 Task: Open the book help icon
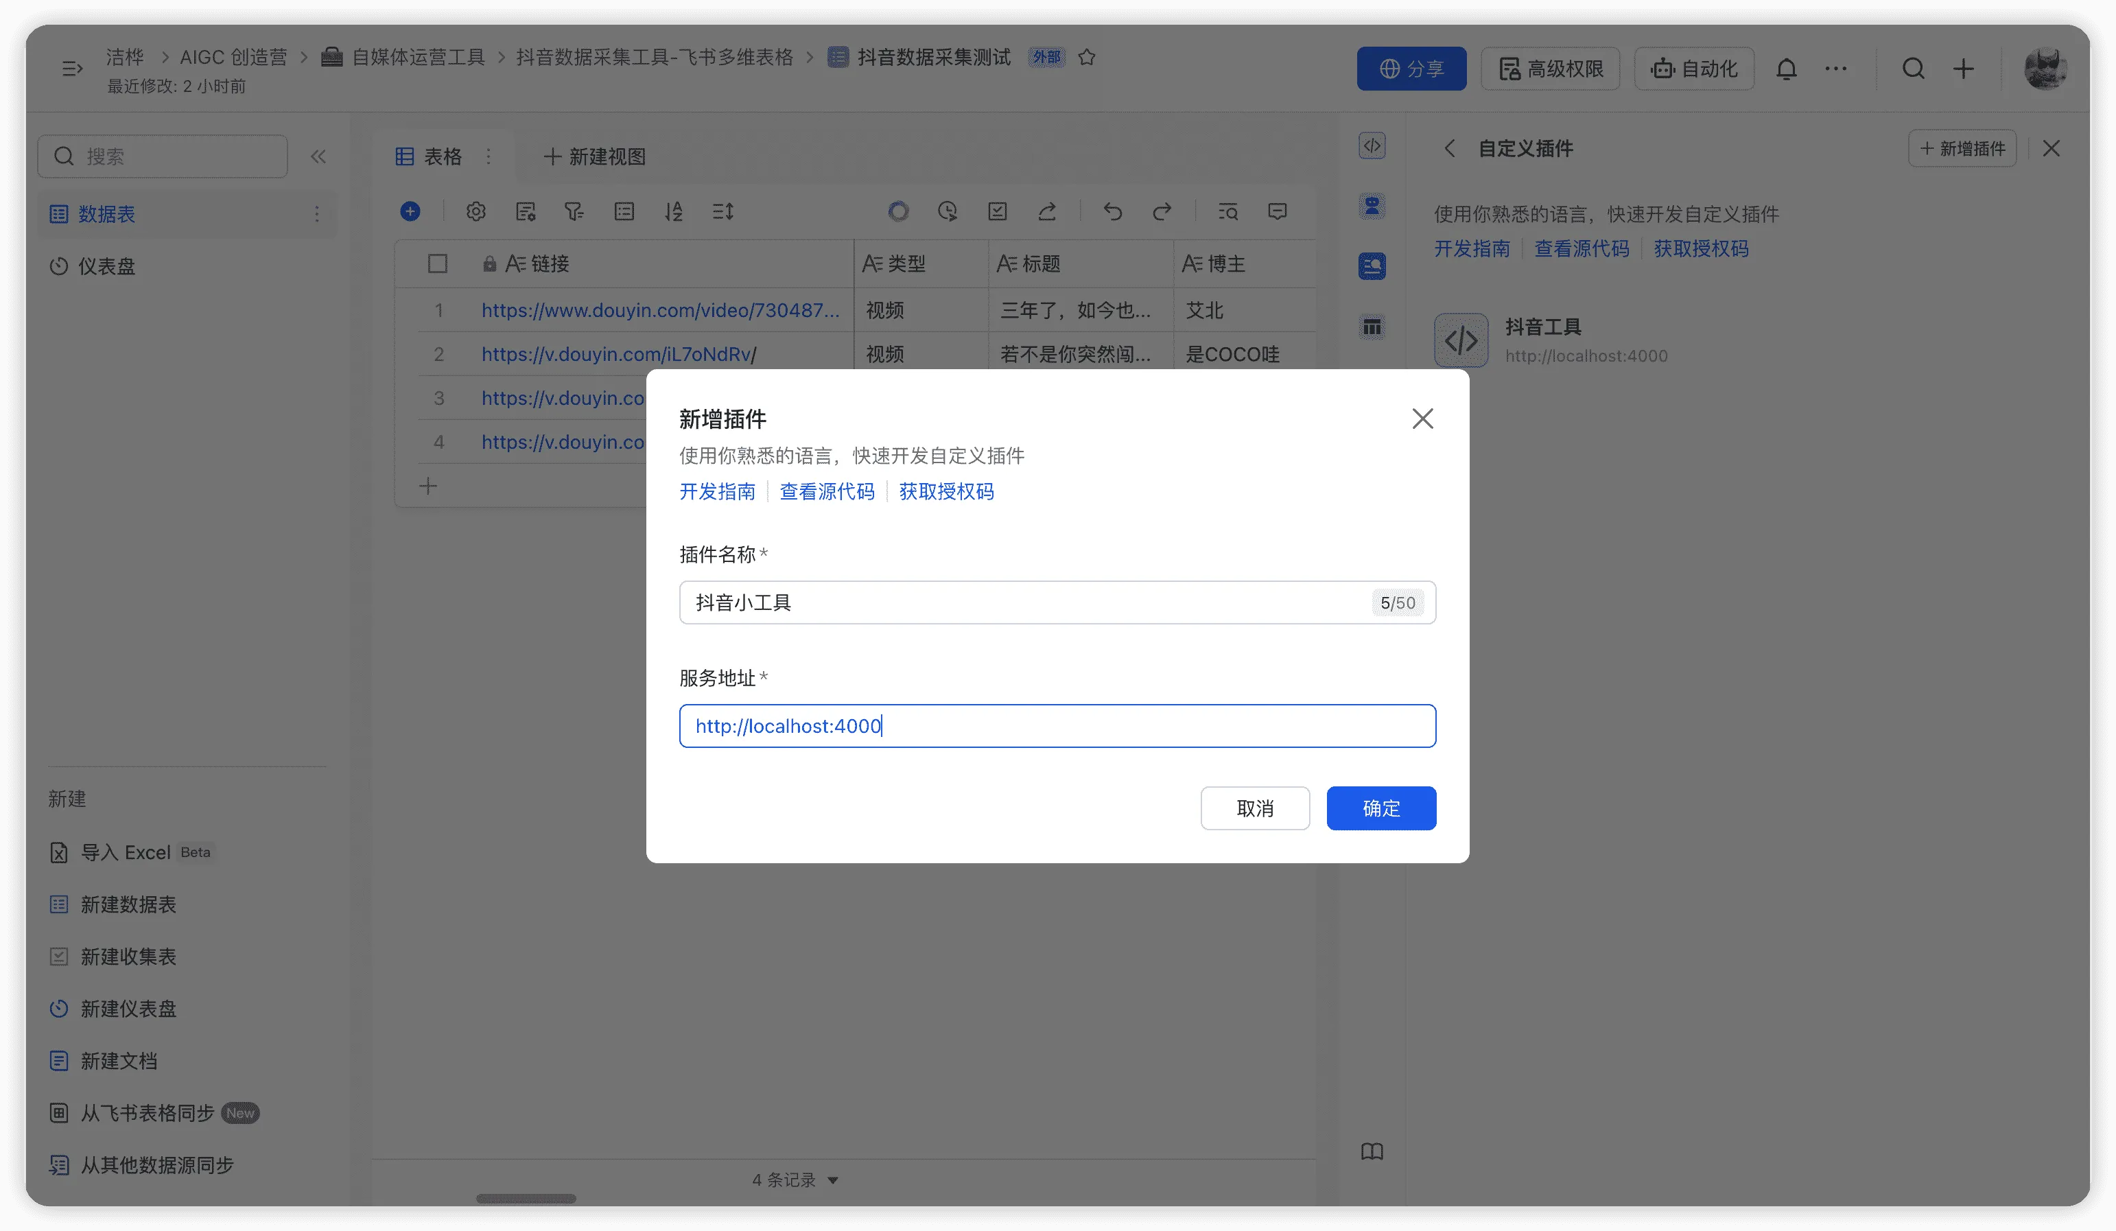[x=1371, y=1151]
